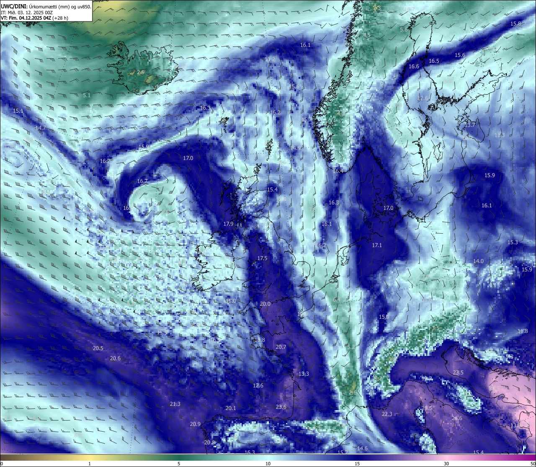This screenshot has height=467, width=536.
Task: Click the map value 20.8
Action: pyautogui.click(x=209, y=443)
